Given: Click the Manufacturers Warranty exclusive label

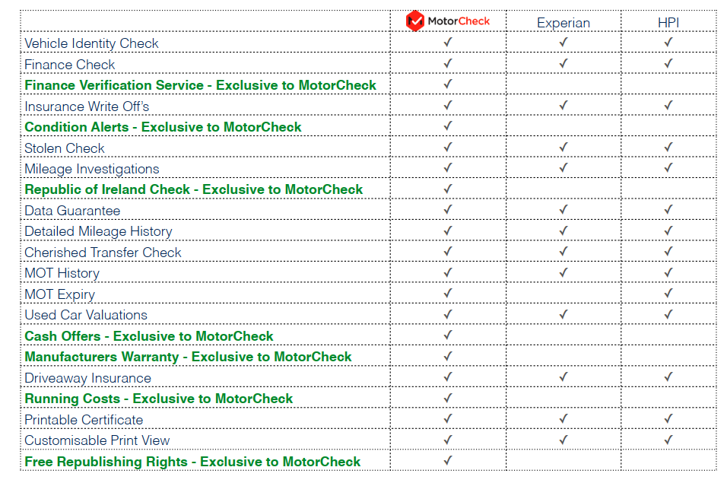Looking at the screenshot, I should click(x=188, y=357).
